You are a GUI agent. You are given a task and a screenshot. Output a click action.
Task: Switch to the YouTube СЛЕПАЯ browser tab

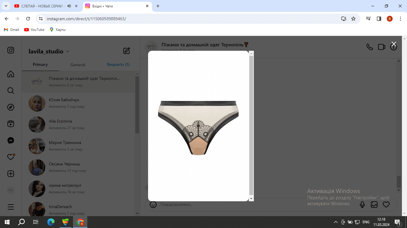[x=43, y=6]
